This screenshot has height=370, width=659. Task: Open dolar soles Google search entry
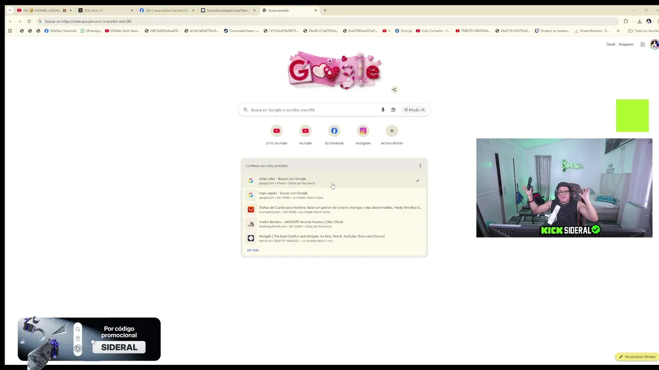(334, 181)
